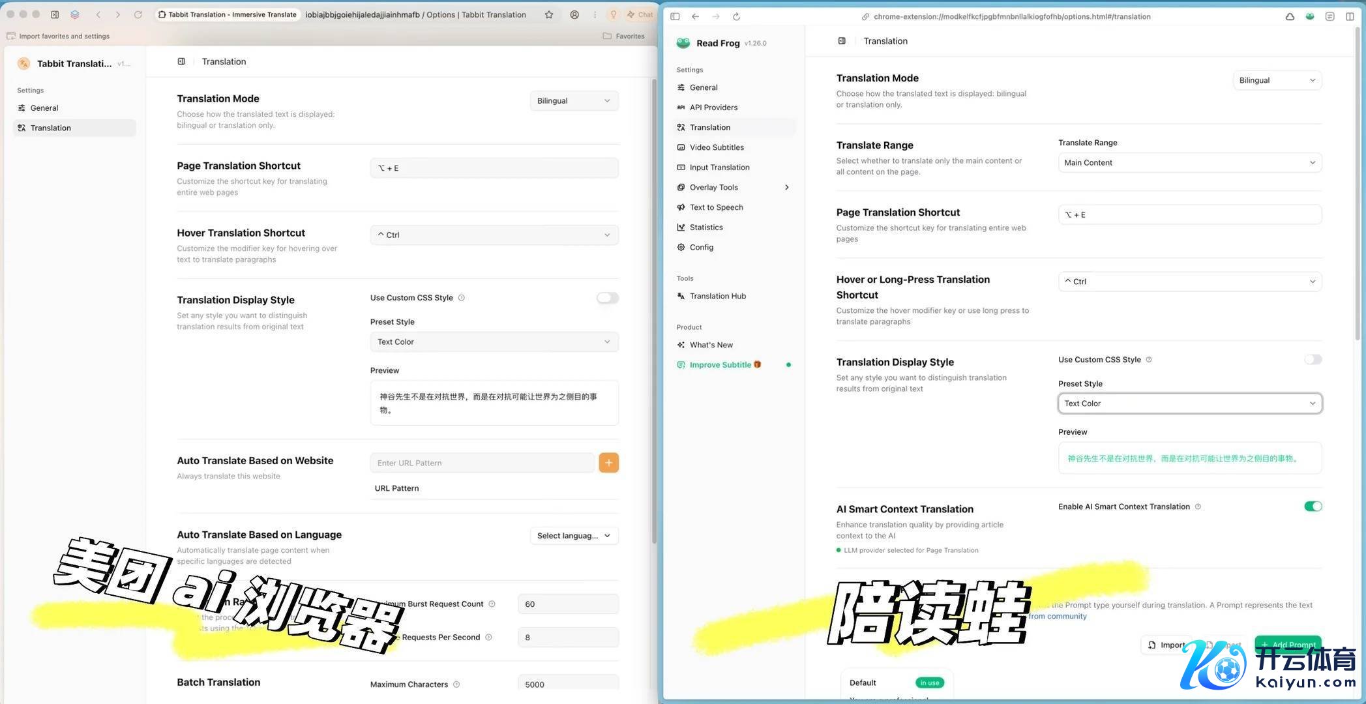Image resolution: width=1366 pixels, height=704 pixels.
Task: Click the info icon beside Maximum Characters
Action: [x=456, y=684]
